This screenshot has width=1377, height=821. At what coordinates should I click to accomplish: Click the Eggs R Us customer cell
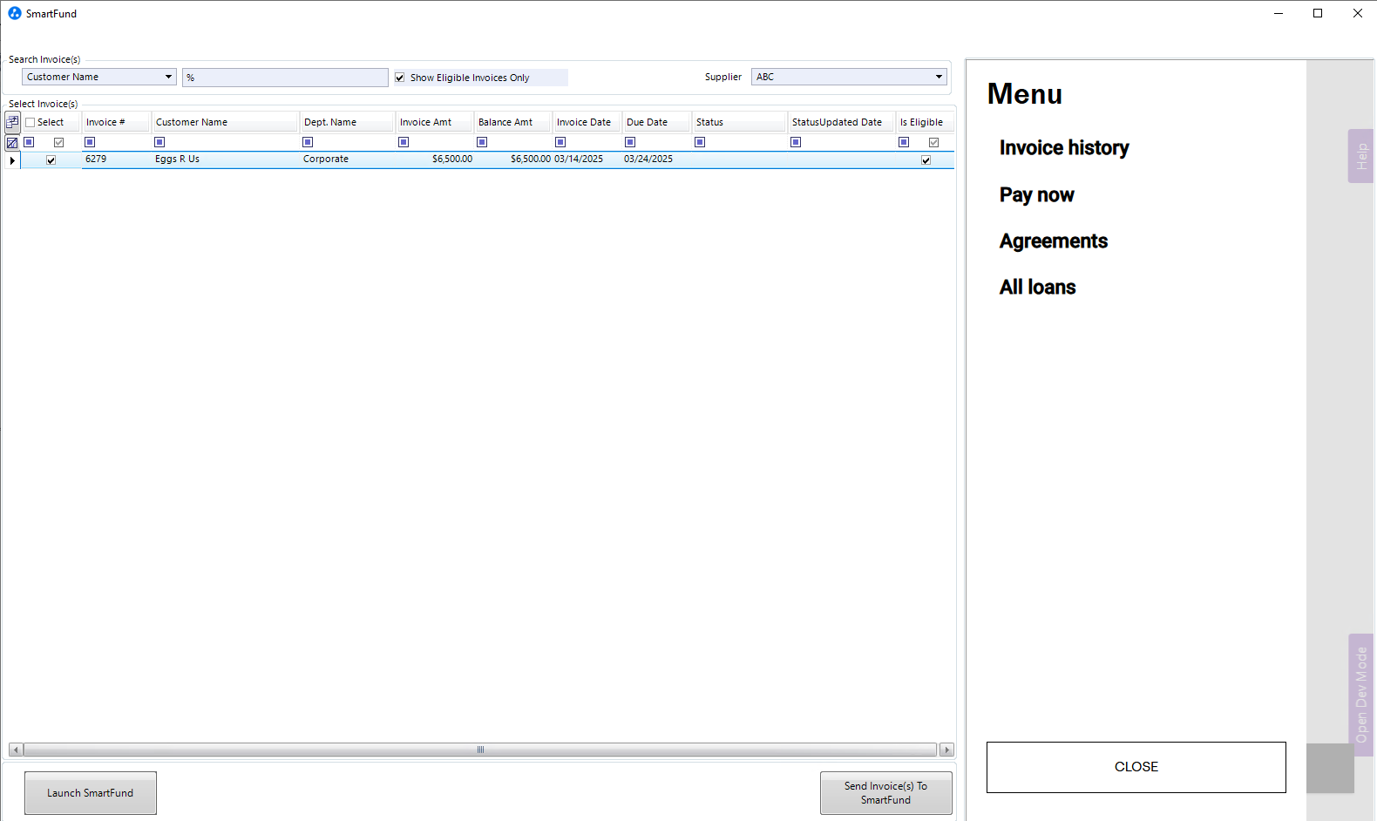(225, 159)
